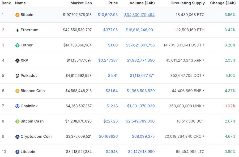This screenshot has height=157, width=239.
Task: Click Crypto.com Coin volume $68,099,375
Action: [x=143, y=137]
